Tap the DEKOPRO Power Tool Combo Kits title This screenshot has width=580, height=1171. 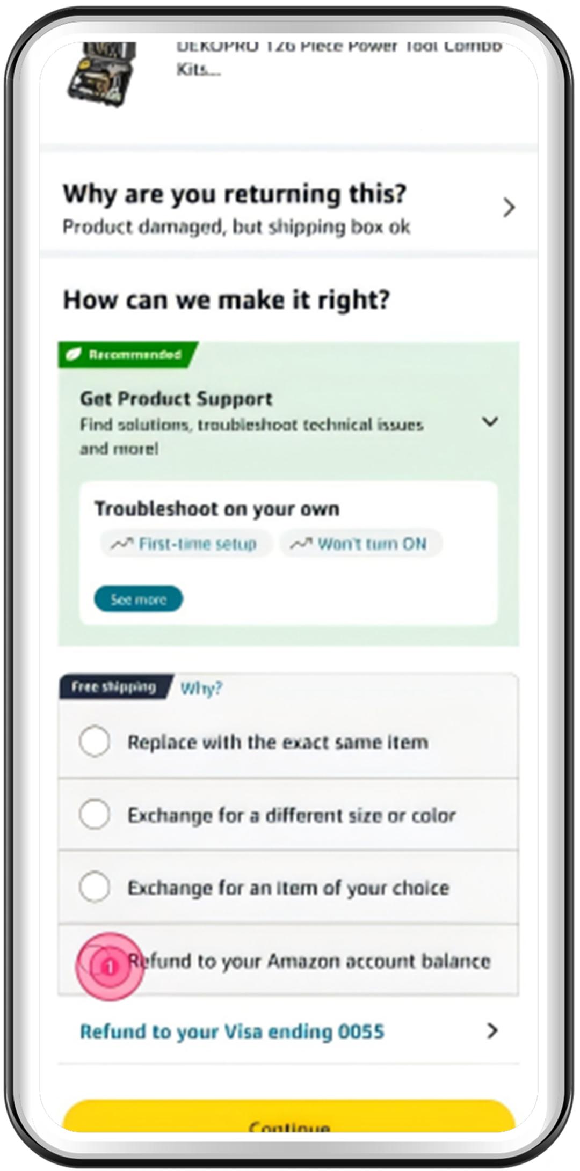[x=338, y=57]
